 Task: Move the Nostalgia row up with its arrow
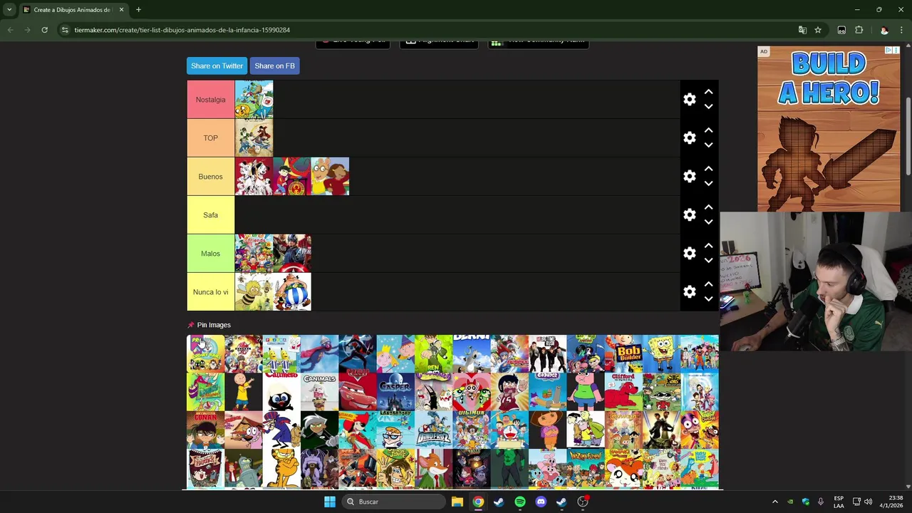[708, 92]
